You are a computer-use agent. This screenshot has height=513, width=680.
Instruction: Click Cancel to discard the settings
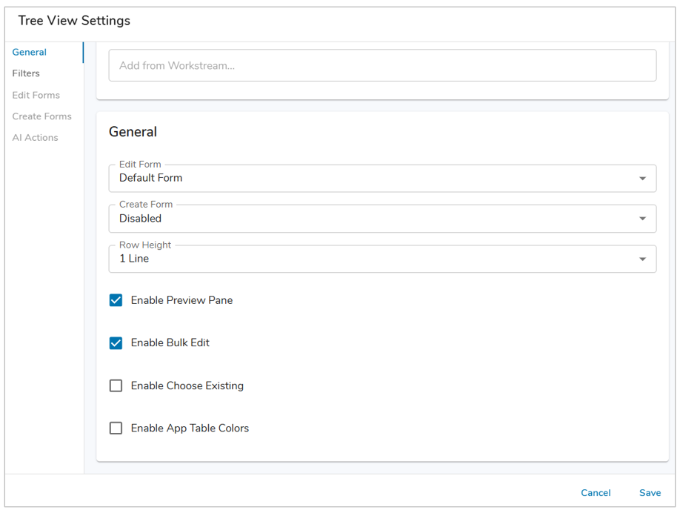pos(596,493)
